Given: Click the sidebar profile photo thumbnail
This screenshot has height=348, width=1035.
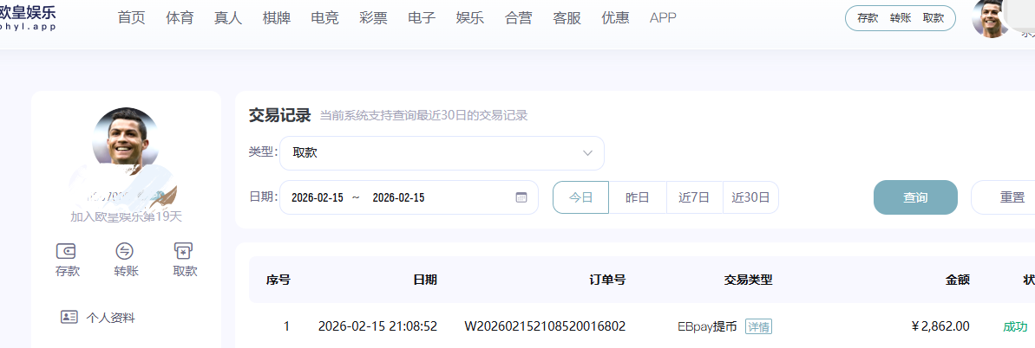Looking at the screenshot, I should (125, 139).
